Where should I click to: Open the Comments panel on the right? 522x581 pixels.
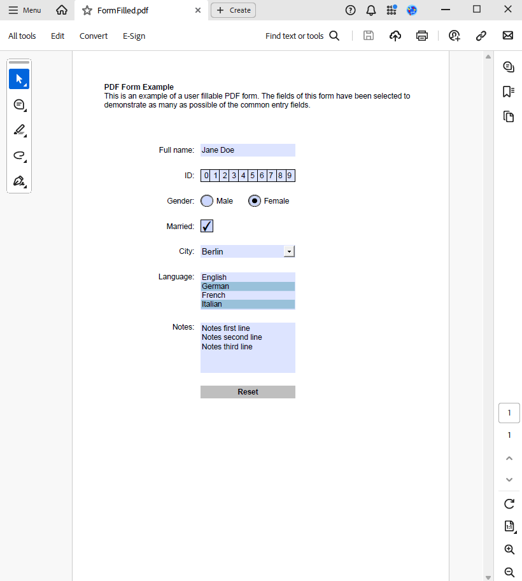(x=509, y=66)
